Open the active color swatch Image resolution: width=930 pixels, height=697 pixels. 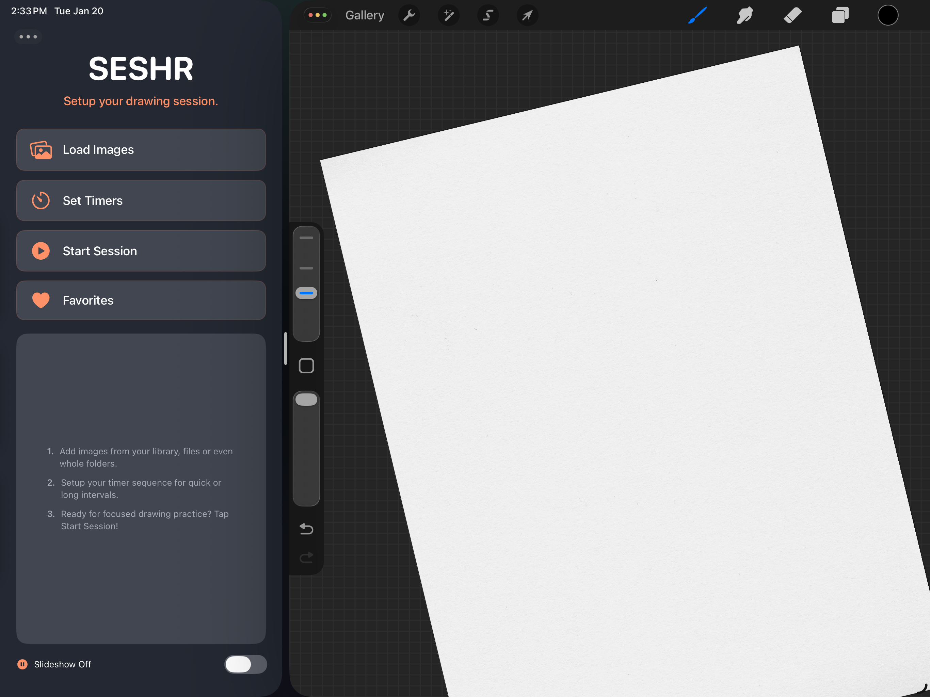[x=888, y=15]
